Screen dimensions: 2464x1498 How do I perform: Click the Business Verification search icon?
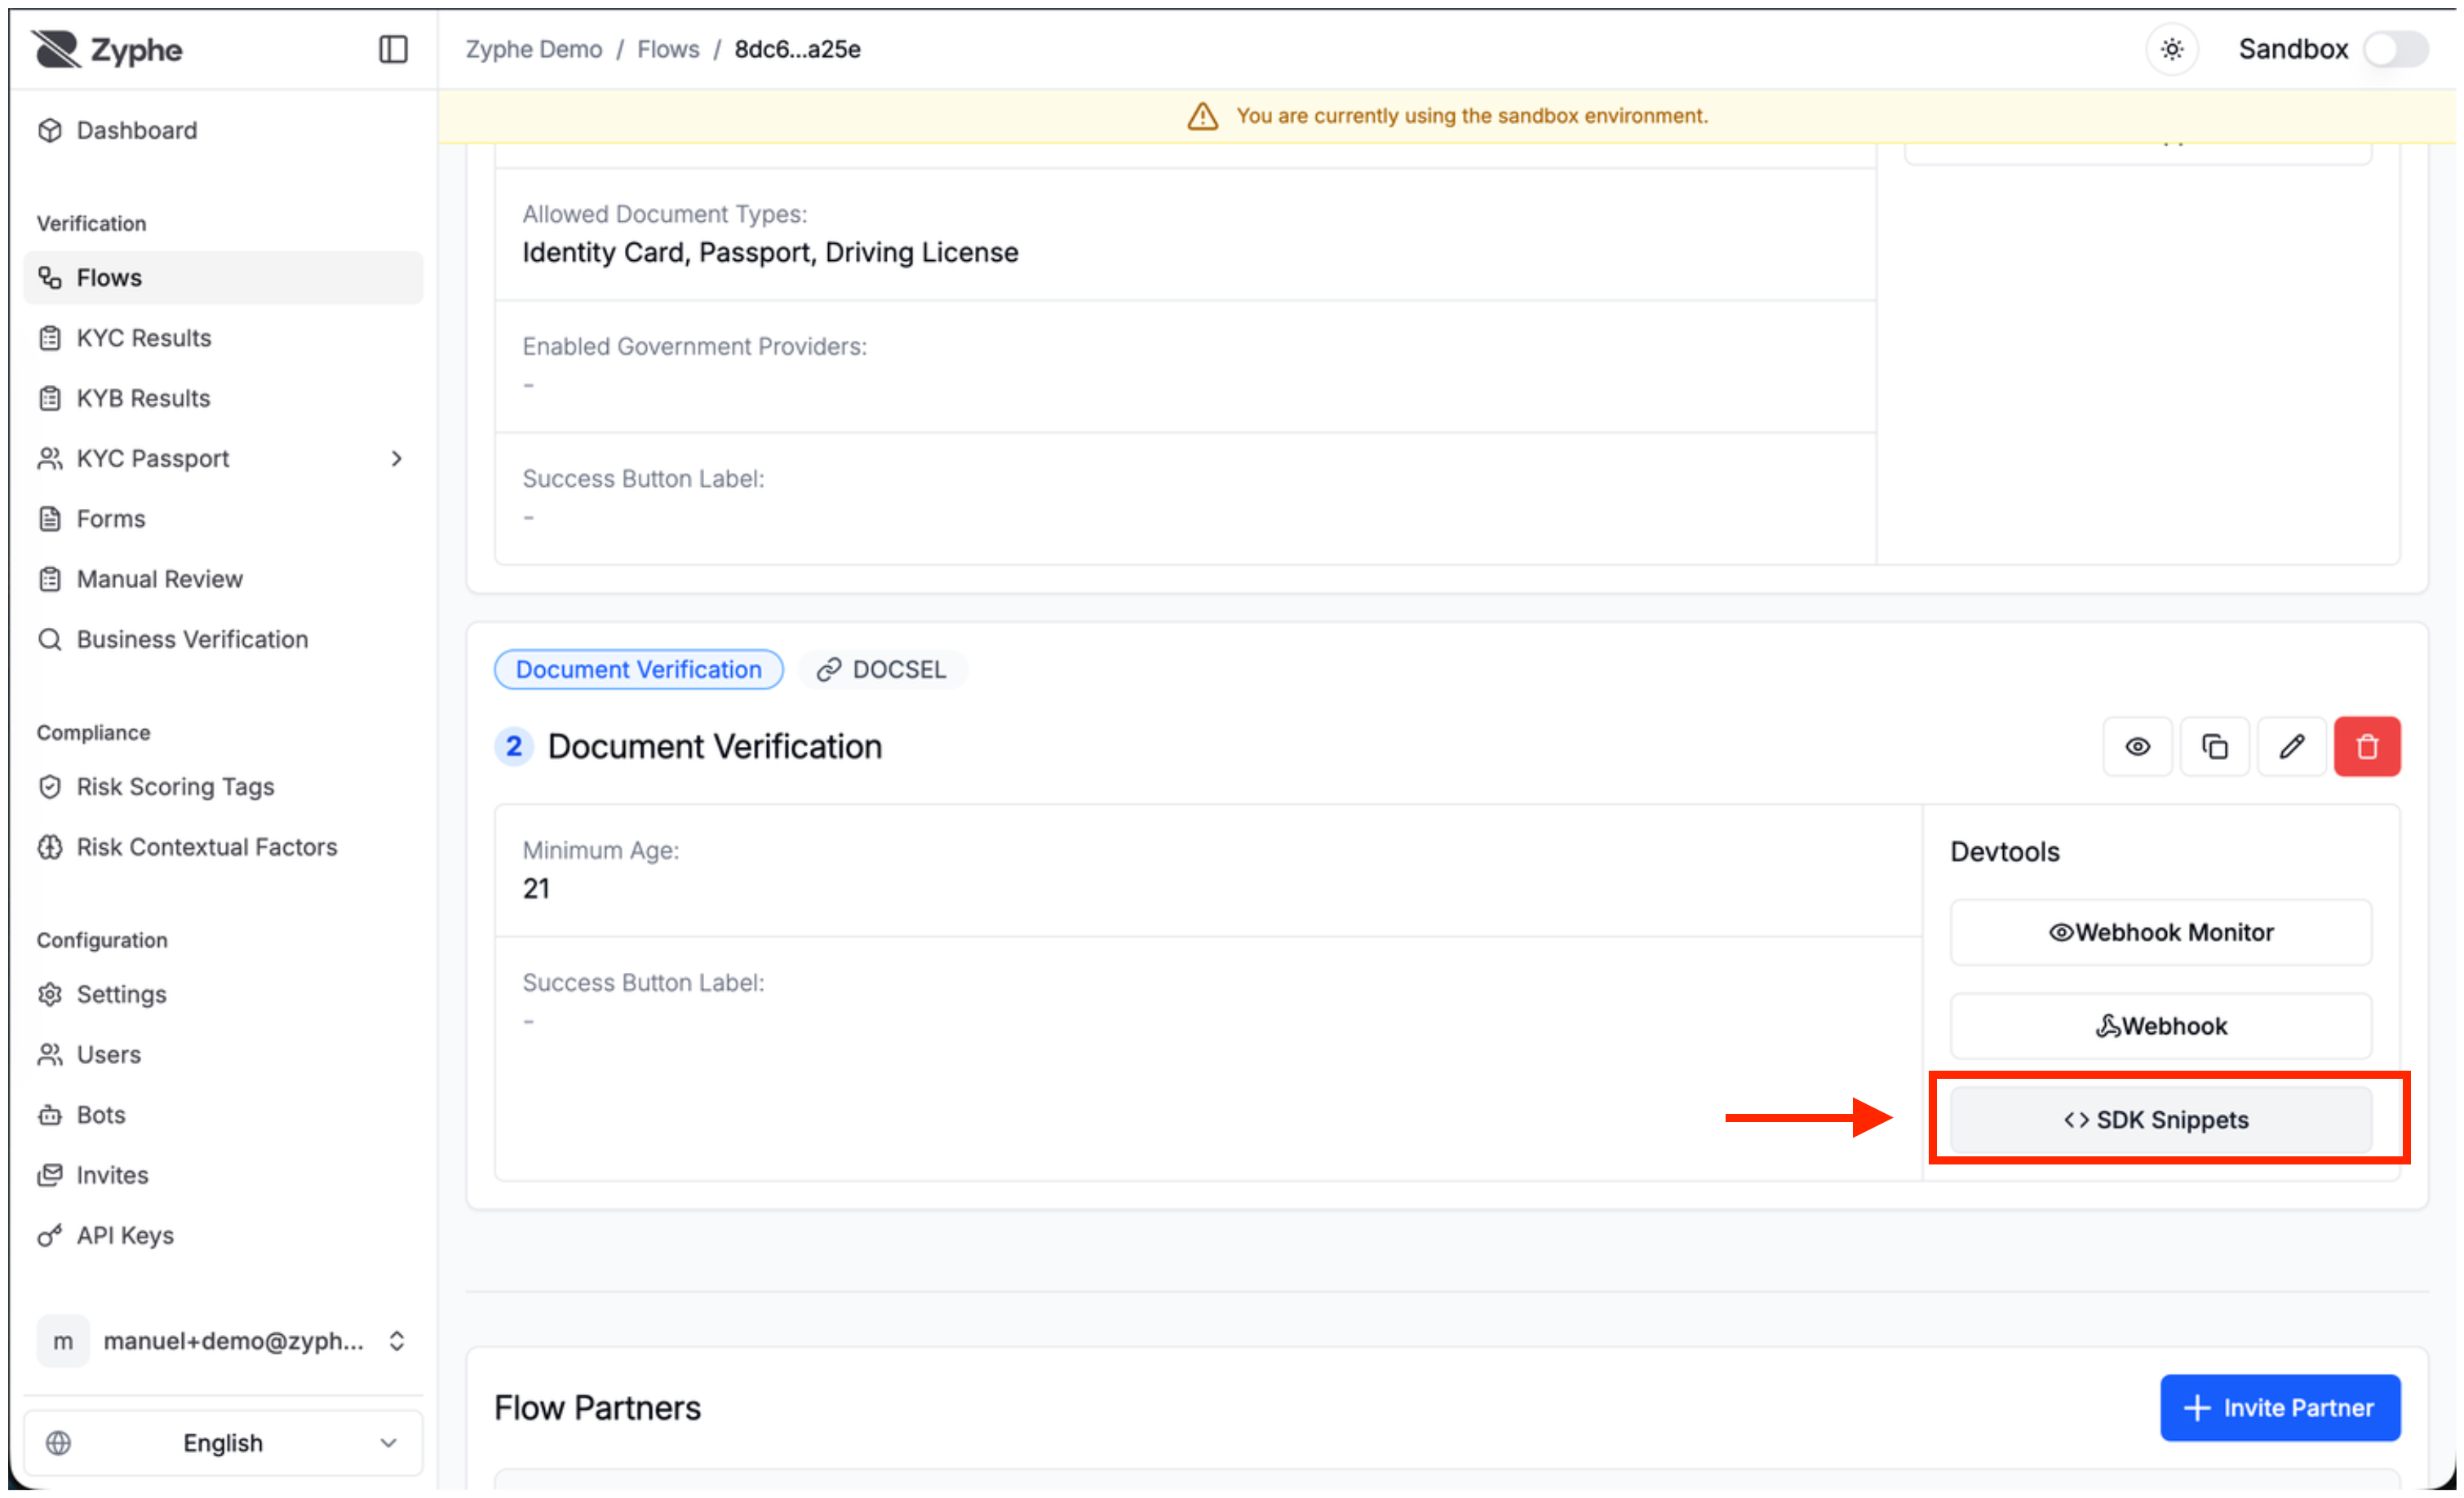click(x=50, y=639)
